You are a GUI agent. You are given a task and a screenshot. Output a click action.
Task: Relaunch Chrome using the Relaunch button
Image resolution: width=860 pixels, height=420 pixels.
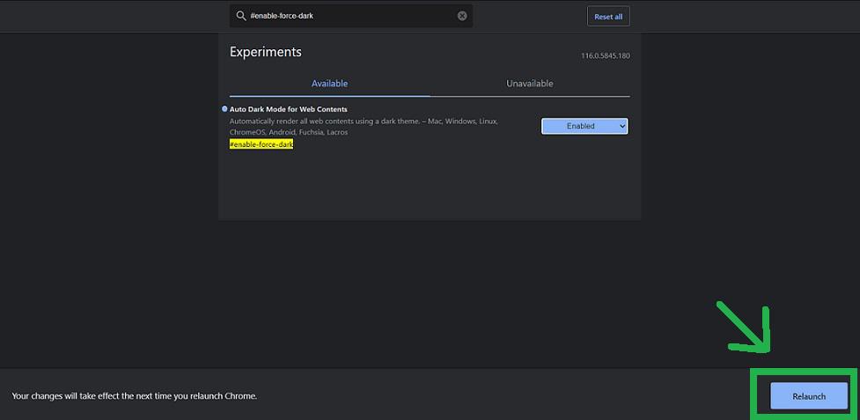pos(809,396)
